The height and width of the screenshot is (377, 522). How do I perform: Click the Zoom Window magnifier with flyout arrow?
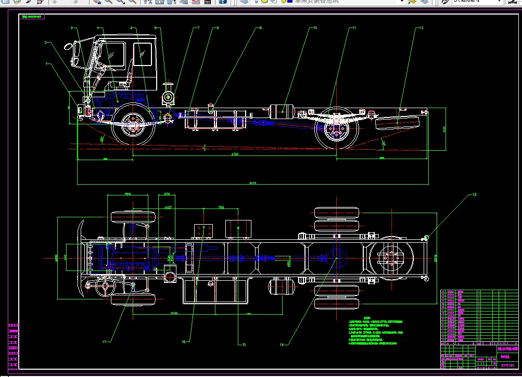coord(121,2)
